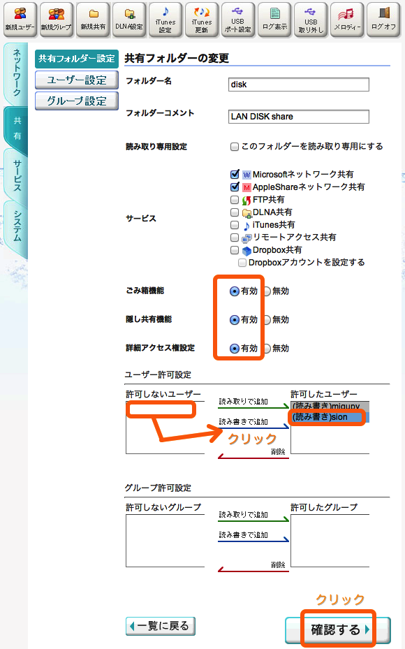Switch to the システム side tab
Screen dimensions: 405x649
pyautogui.click(x=17, y=226)
